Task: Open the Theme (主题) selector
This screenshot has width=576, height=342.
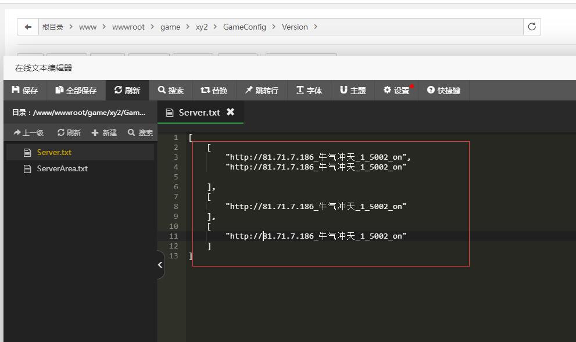Action: 353,91
